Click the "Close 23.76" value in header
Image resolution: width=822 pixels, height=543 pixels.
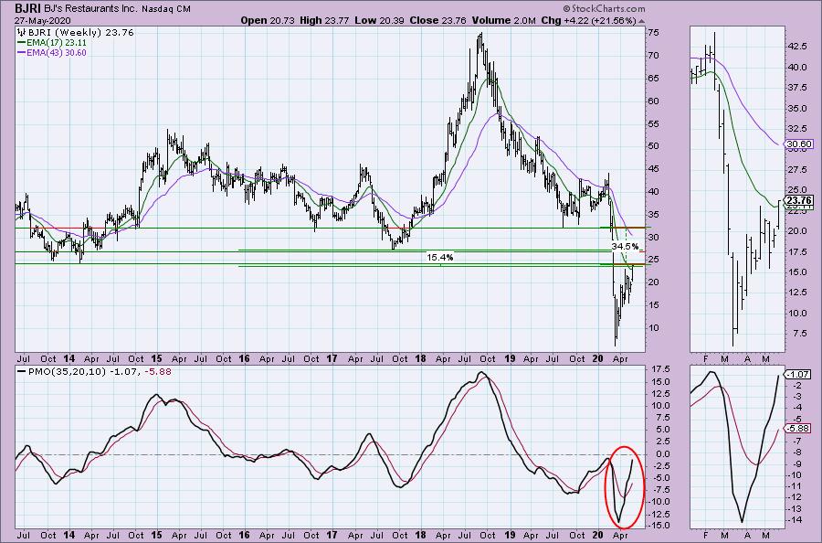coord(437,20)
